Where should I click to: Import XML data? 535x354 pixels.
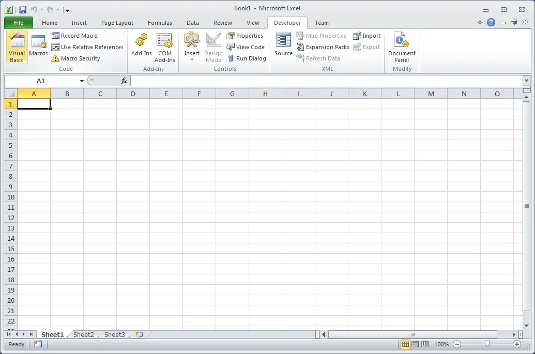pos(367,36)
